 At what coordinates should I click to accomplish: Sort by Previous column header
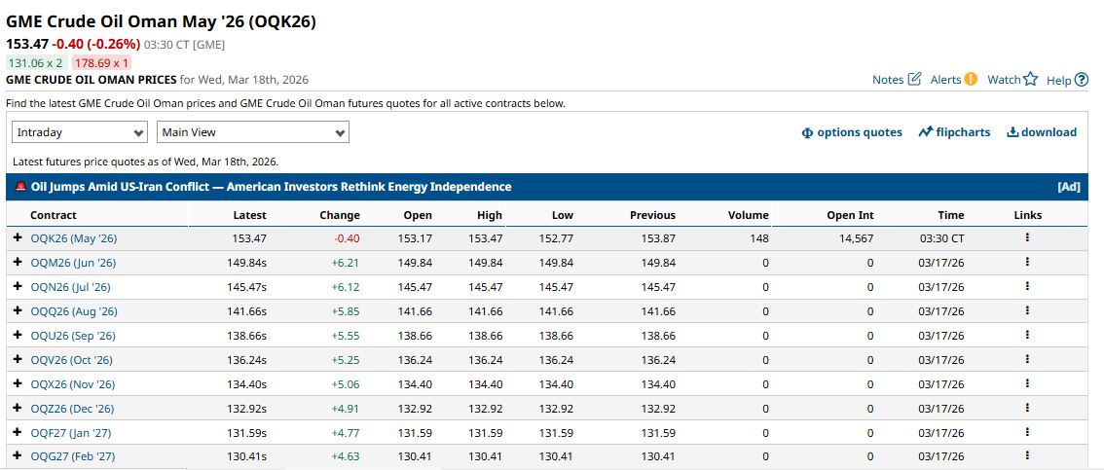652,215
